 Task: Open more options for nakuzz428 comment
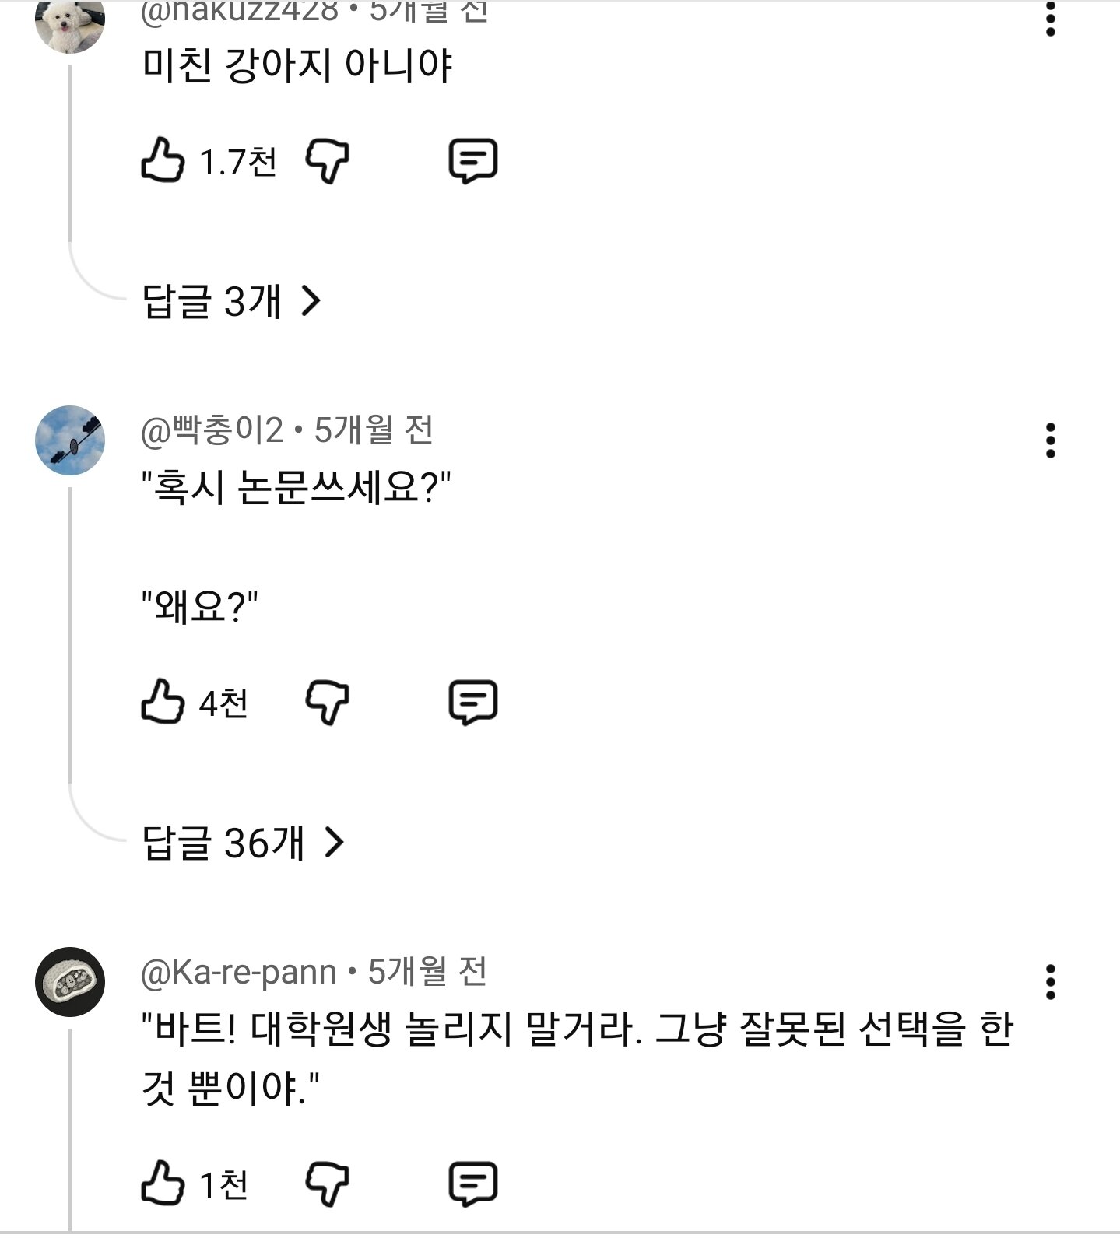click(x=1051, y=19)
